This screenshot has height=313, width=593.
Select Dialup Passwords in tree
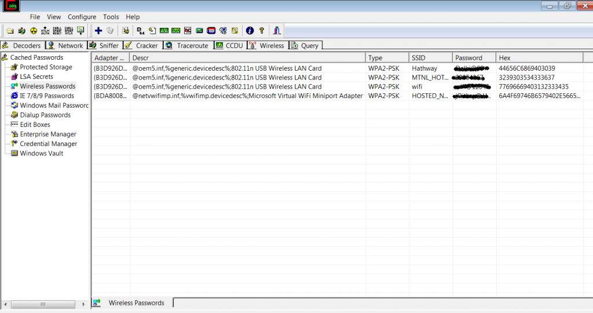click(45, 115)
